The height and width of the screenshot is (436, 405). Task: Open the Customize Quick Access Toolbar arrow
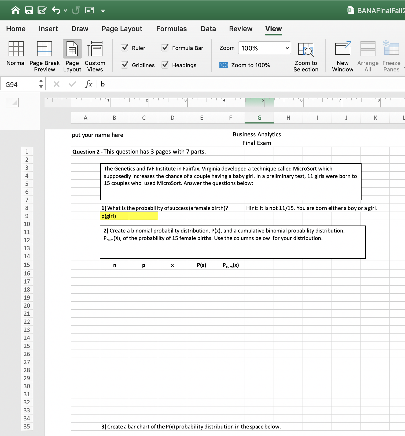click(x=103, y=11)
